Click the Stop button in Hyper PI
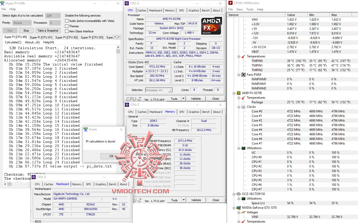The image size is (358, 223). pos(26,31)
